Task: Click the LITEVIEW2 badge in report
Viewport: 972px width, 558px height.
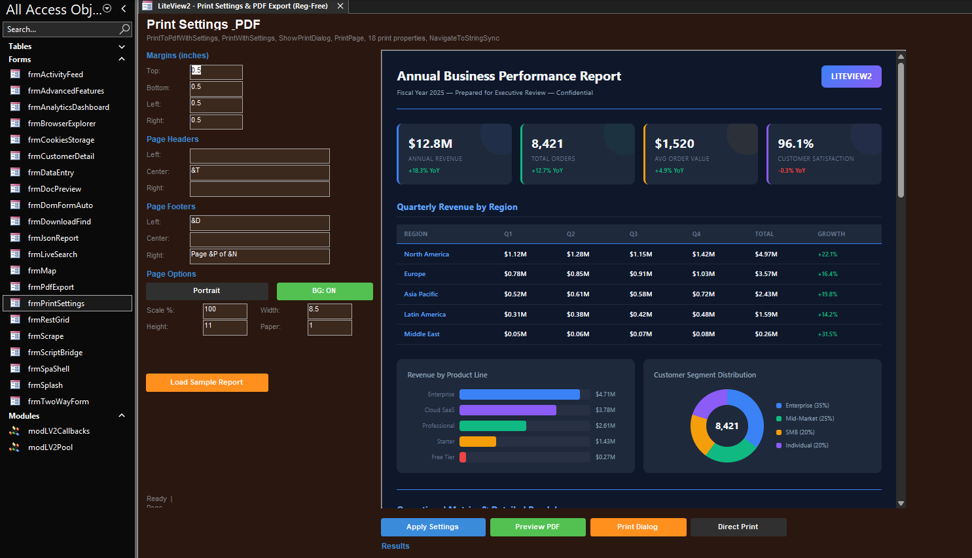Action: tap(852, 77)
